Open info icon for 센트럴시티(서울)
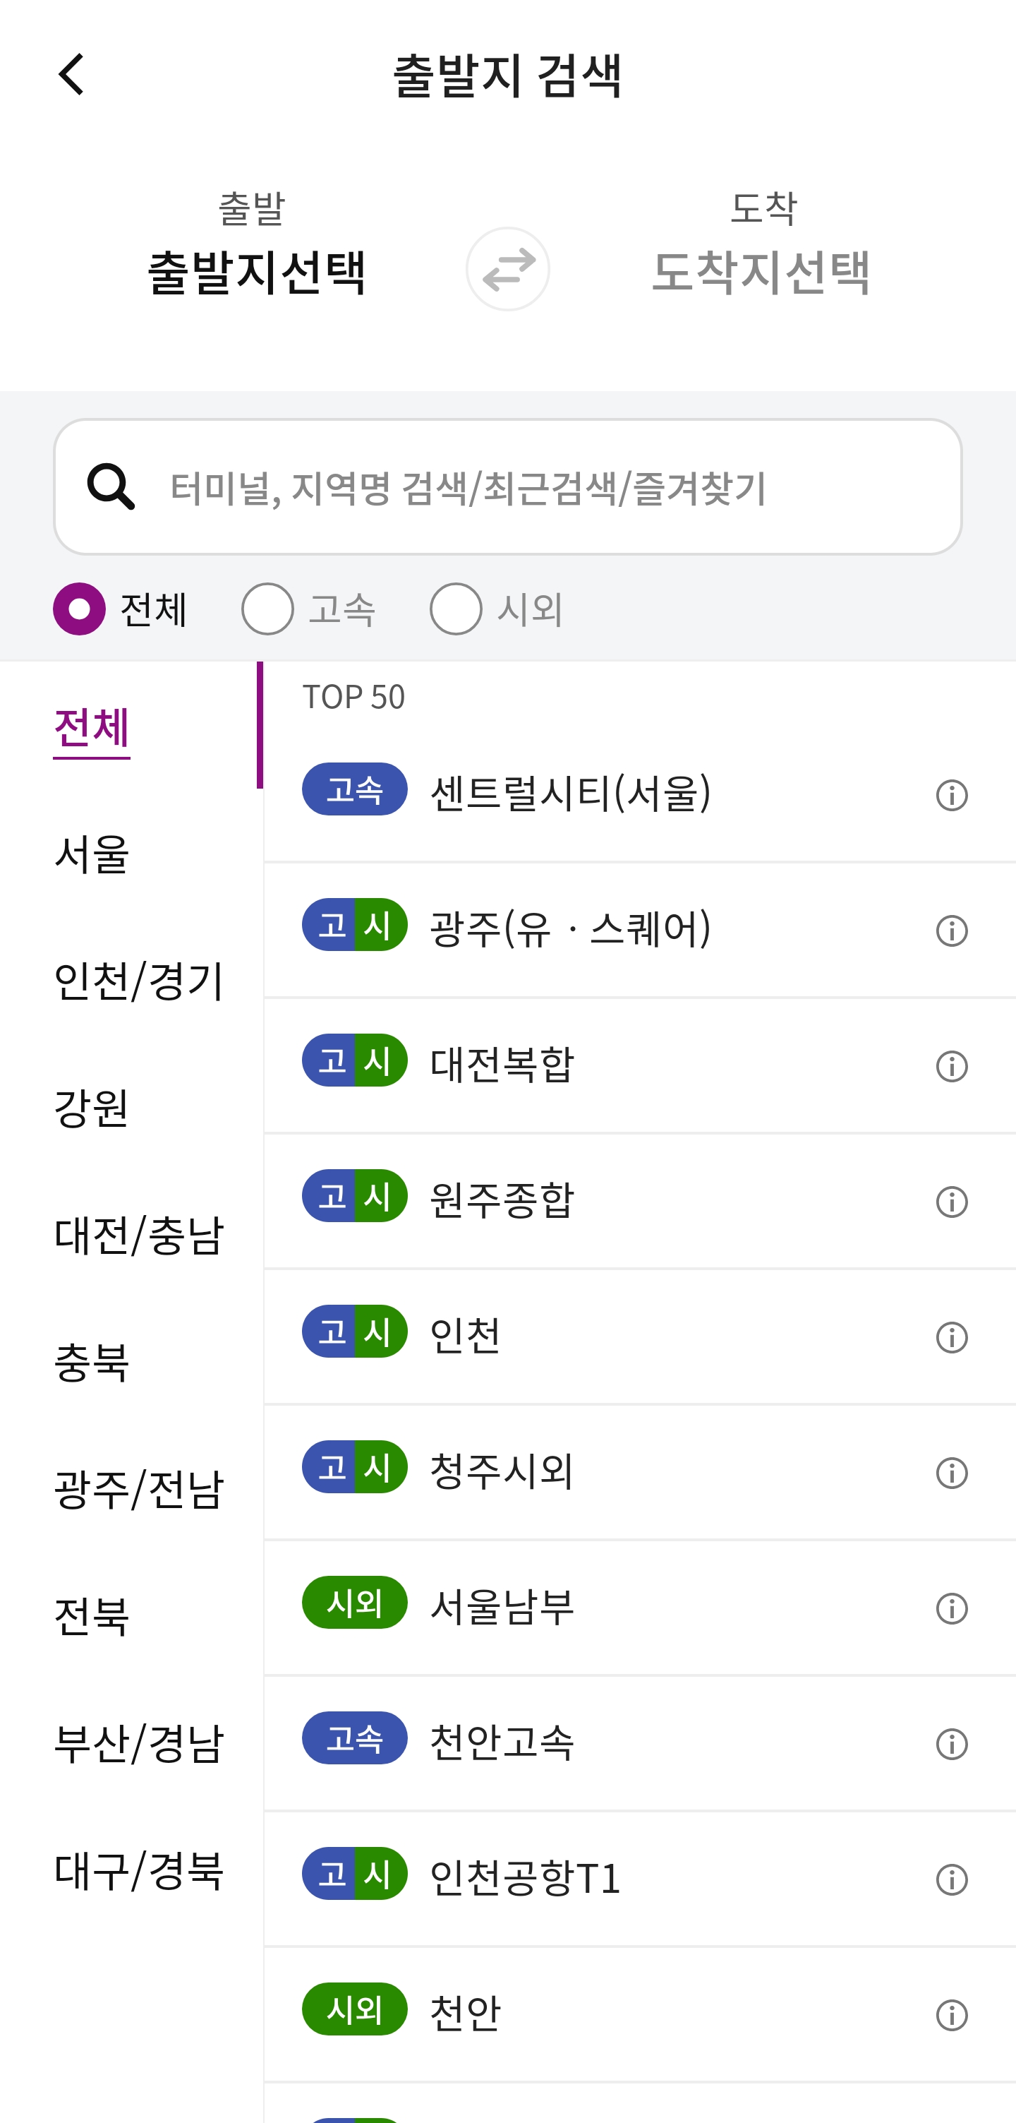The width and height of the screenshot is (1016, 2123). pos(951,794)
